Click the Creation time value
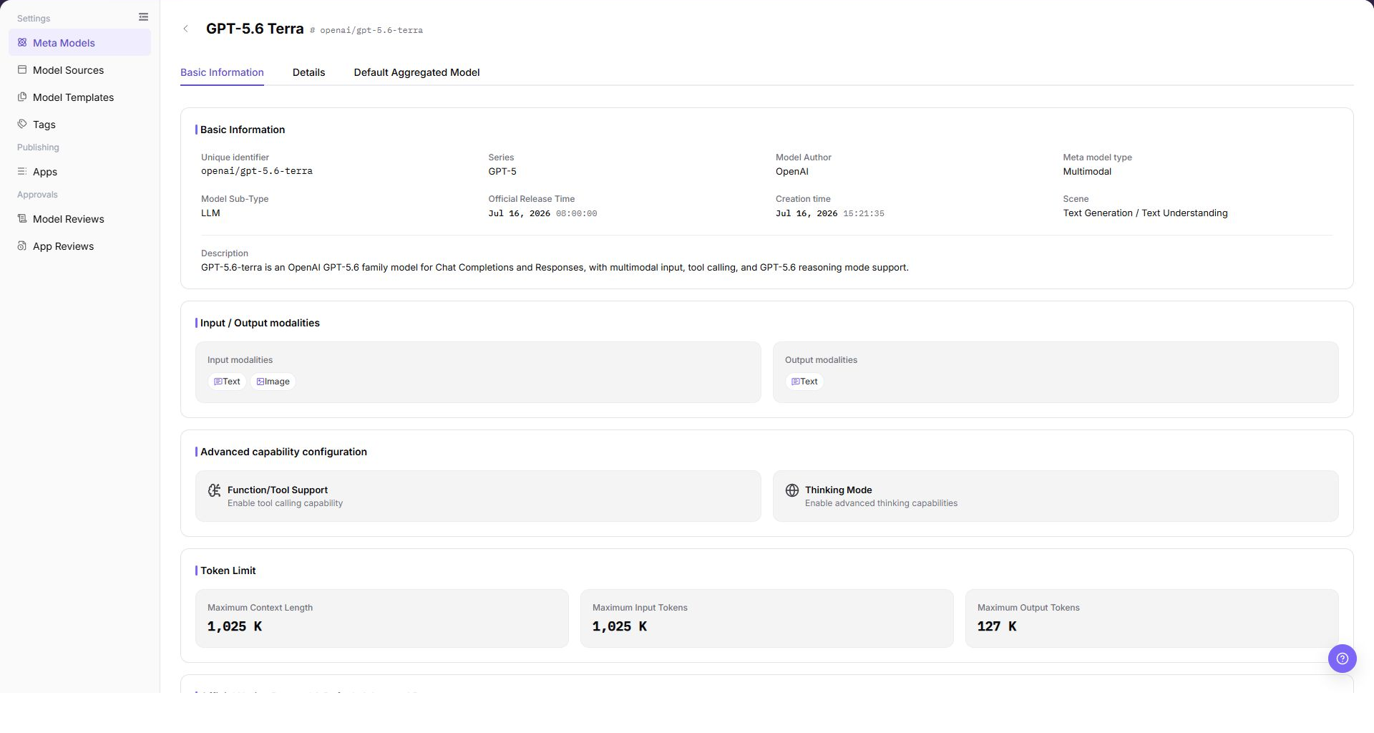 click(830, 213)
